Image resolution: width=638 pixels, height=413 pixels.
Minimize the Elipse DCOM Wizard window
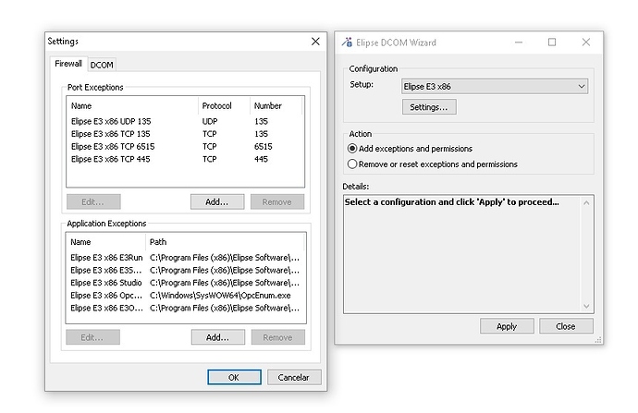(519, 43)
